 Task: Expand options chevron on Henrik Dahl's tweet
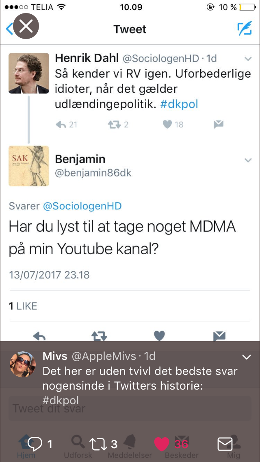tap(248, 59)
